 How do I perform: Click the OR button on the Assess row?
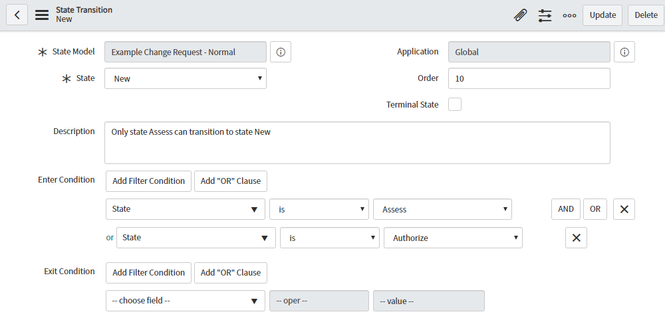pyautogui.click(x=595, y=209)
